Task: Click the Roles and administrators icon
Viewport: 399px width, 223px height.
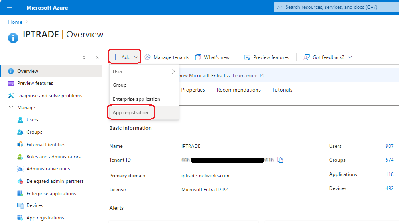Action: (x=20, y=156)
